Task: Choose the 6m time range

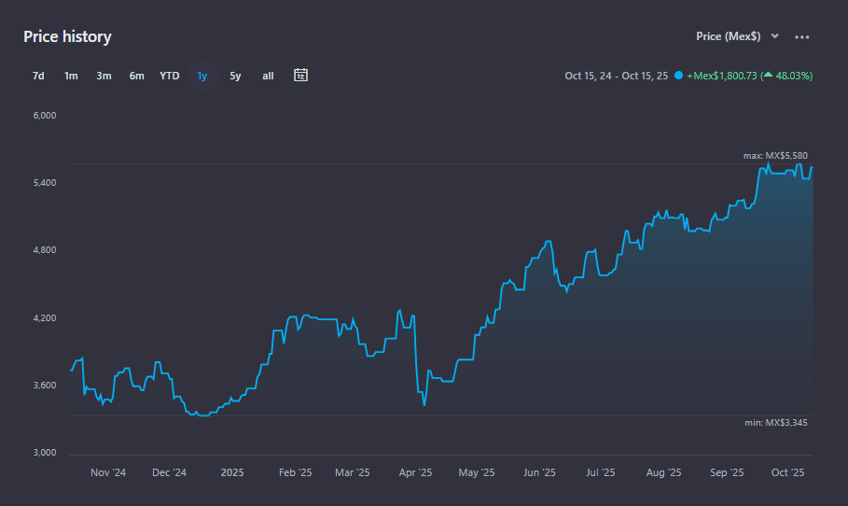Action: [x=136, y=76]
